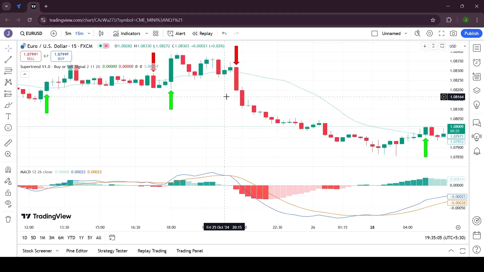
Task: Select the 1M date range
Action: 42,238
